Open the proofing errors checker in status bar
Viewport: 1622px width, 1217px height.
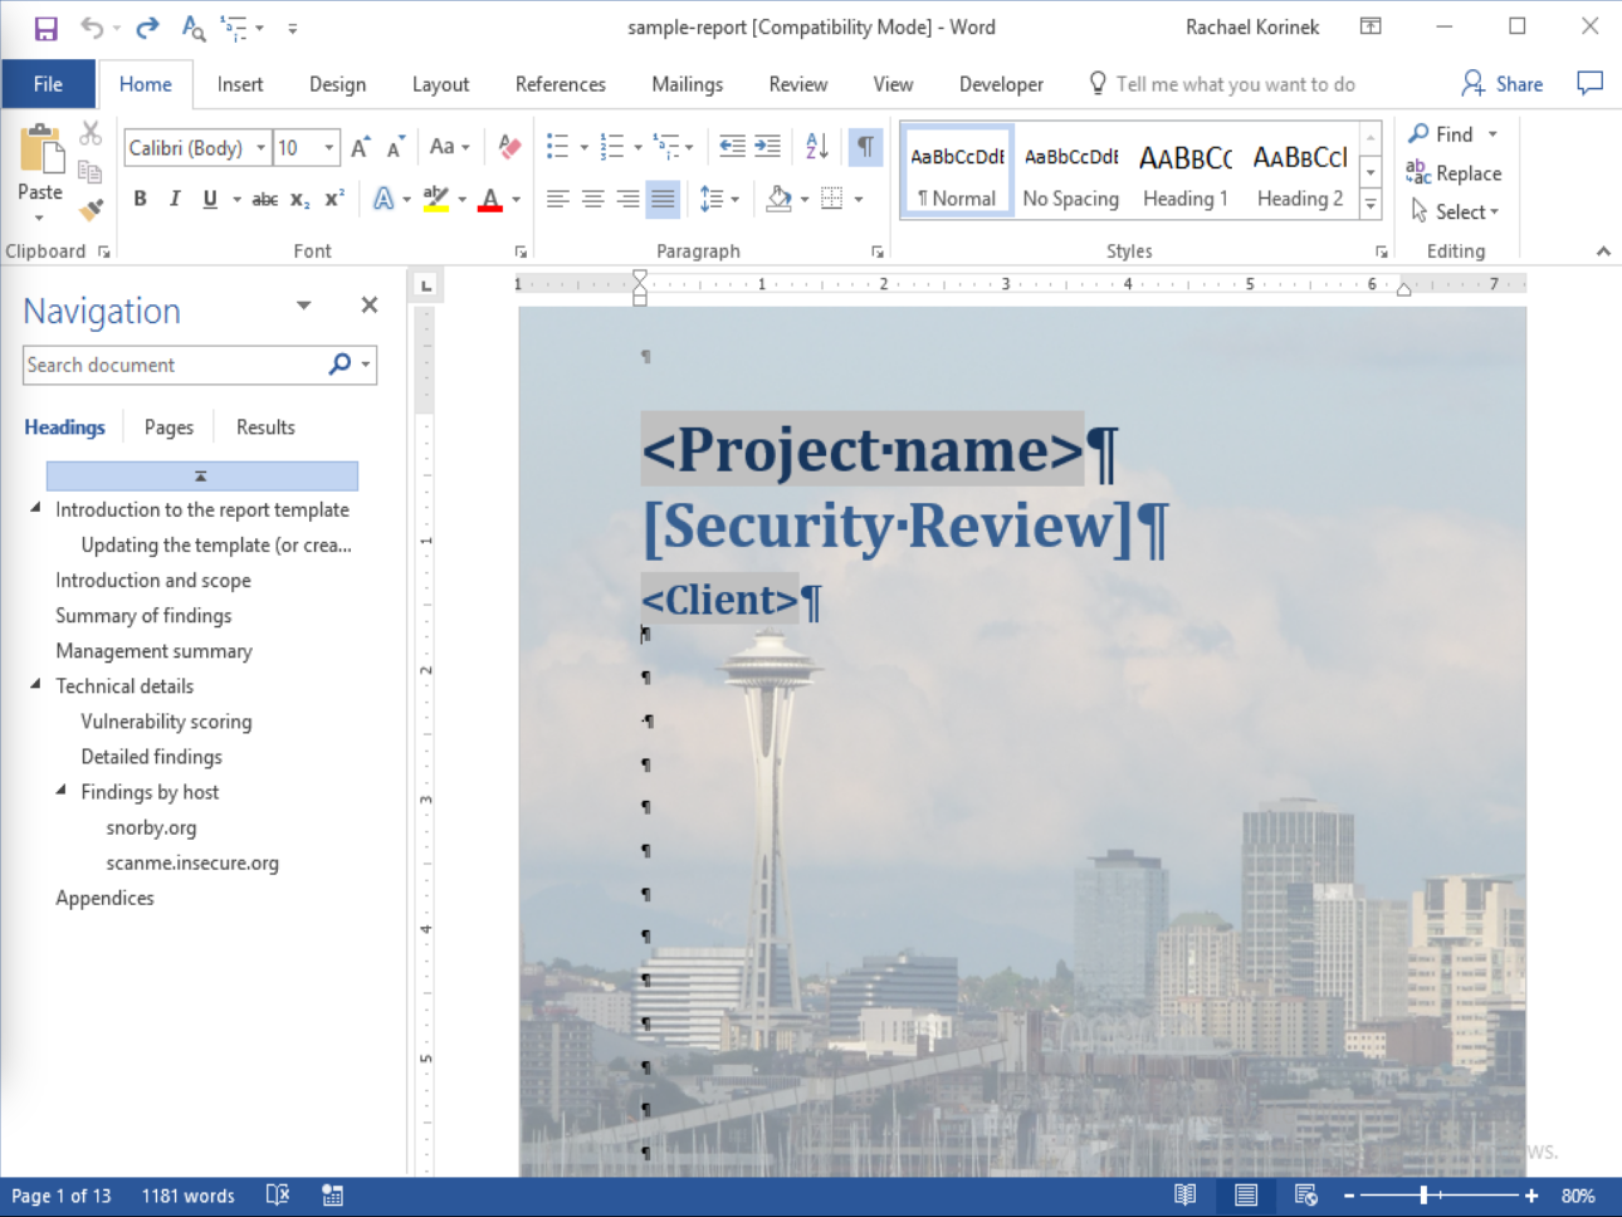click(x=277, y=1195)
